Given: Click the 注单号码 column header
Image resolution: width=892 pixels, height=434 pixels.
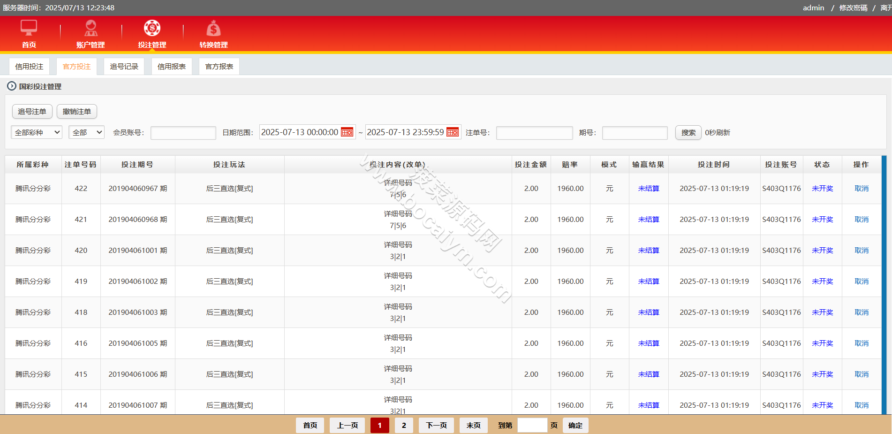Looking at the screenshot, I should [x=81, y=165].
